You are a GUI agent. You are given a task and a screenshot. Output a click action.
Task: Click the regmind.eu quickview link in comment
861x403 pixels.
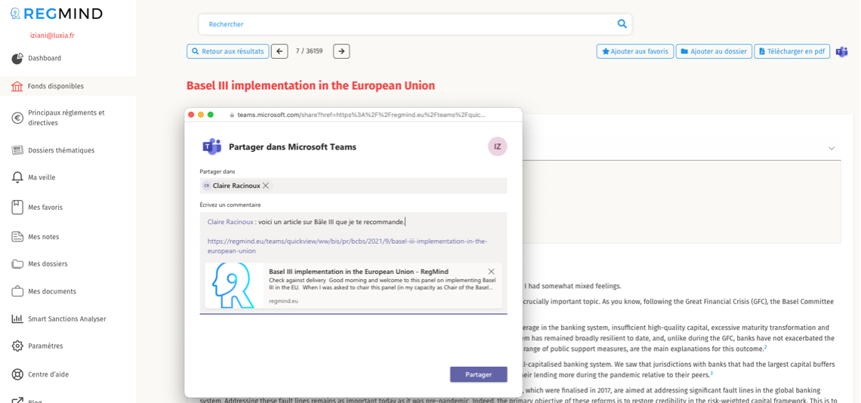347,246
